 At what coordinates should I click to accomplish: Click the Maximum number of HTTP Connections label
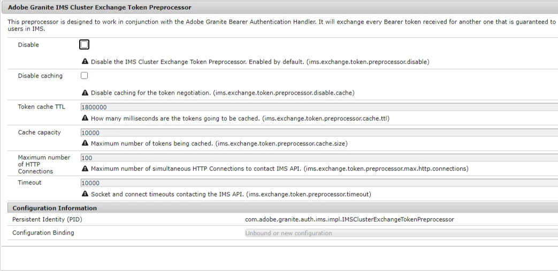[x=44, y=164]
